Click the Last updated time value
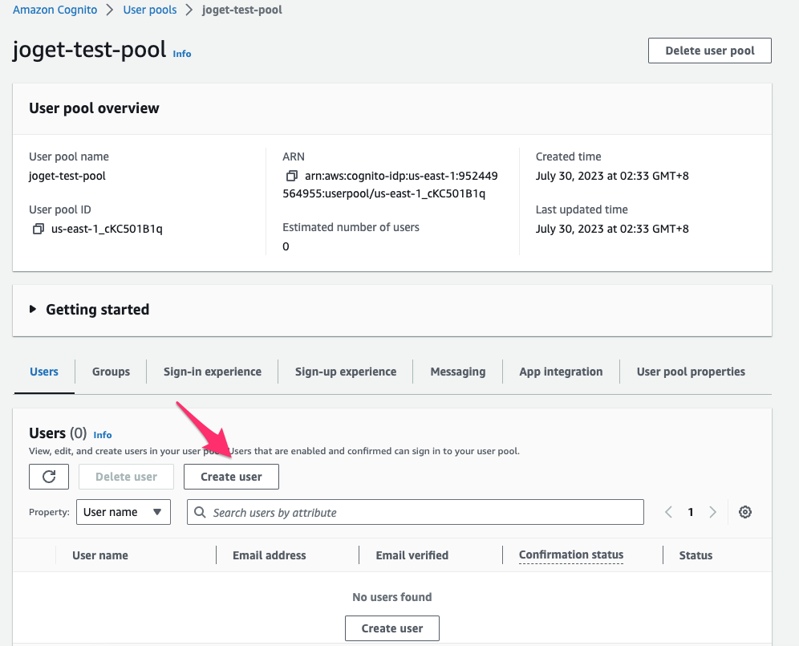The height and width of the screenshot is (646, 799). 612,229
